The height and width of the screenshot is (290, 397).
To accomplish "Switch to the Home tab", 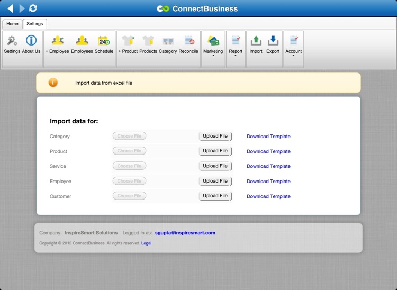I will [x=12, y=24].
